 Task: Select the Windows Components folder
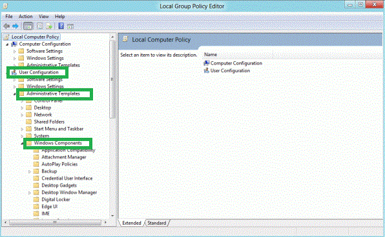pyautogui.click(x=57, y=143)
